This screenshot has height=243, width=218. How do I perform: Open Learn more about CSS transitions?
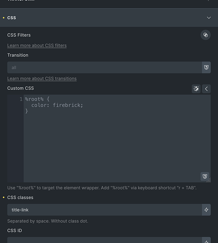42,79
